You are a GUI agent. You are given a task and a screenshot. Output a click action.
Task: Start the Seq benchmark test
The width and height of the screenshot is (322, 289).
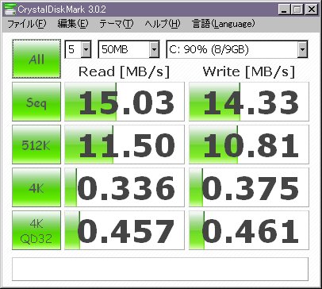pos(36,102)
